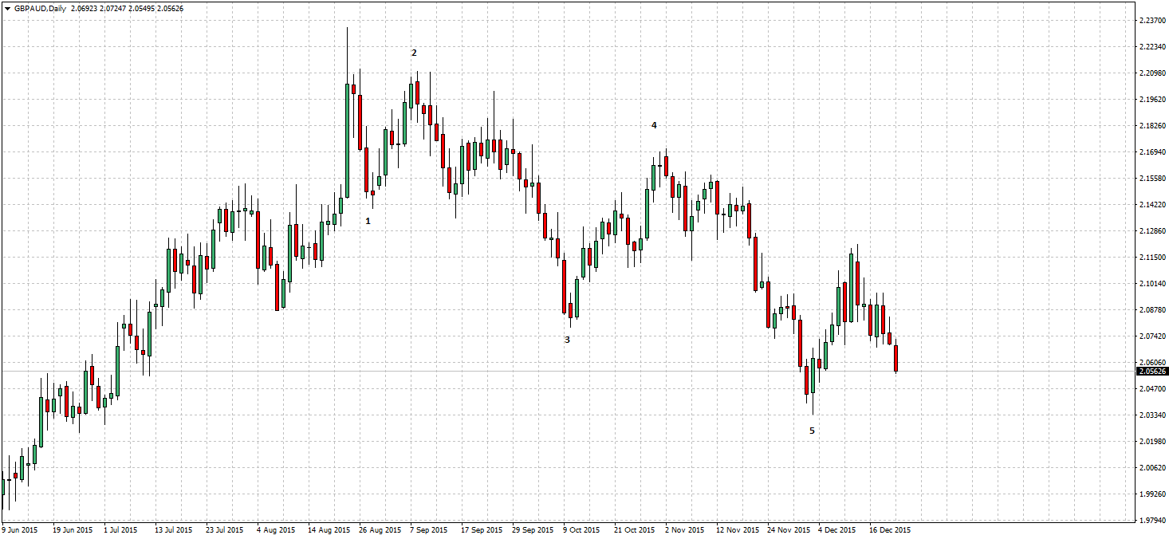The image size is (1169, 539).
Task: Click the 14 Aug 2015 date label
Action: point(329,529)
